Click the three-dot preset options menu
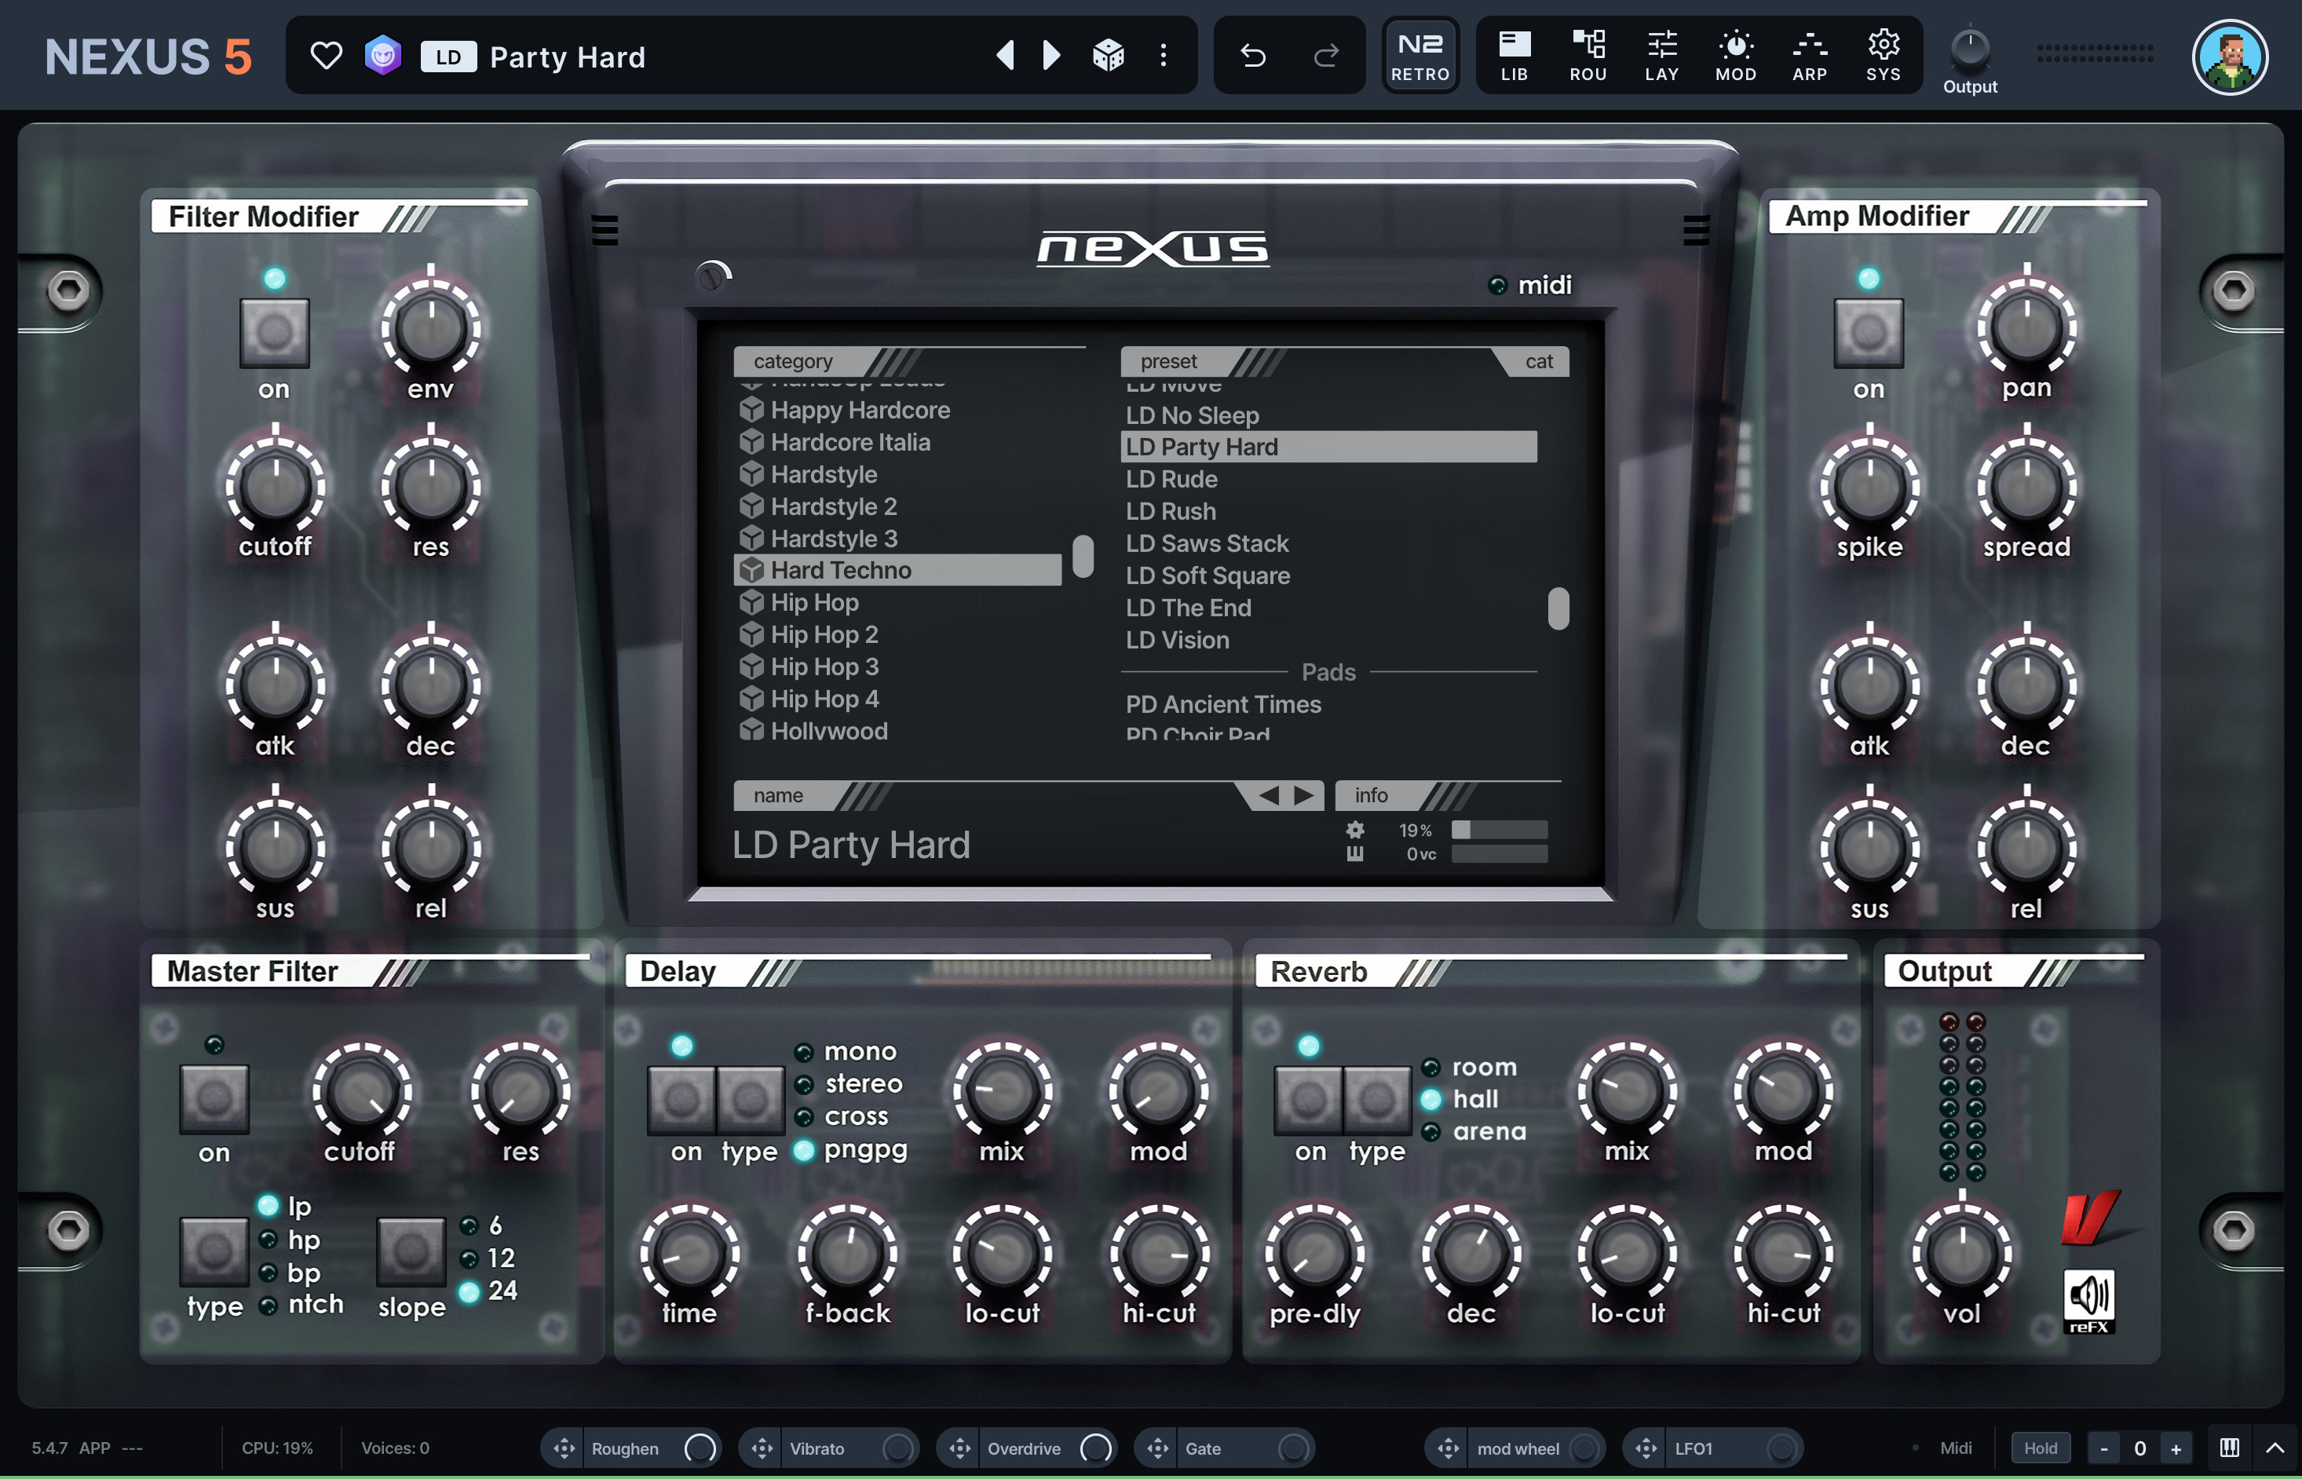 pyautogui.click(x=1163, y=56)
